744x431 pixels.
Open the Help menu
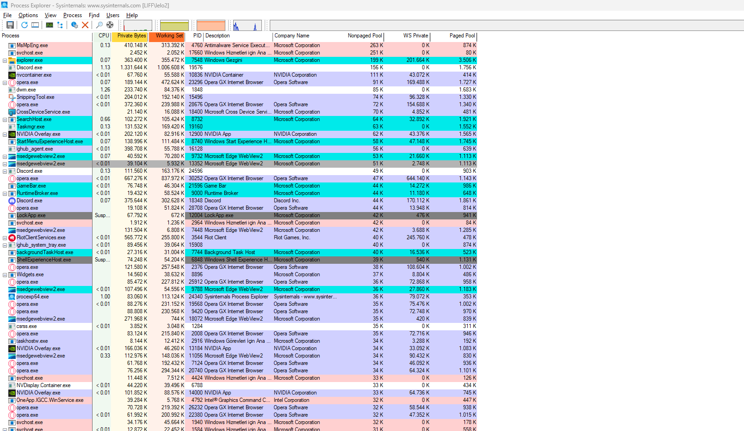tap(132, 15)
